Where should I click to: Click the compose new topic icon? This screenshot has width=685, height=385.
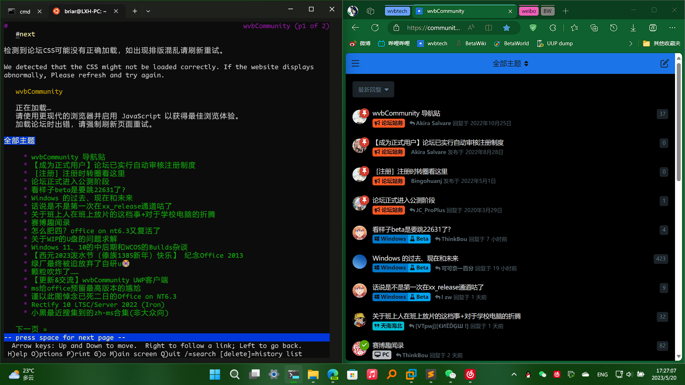pos(665,63)
